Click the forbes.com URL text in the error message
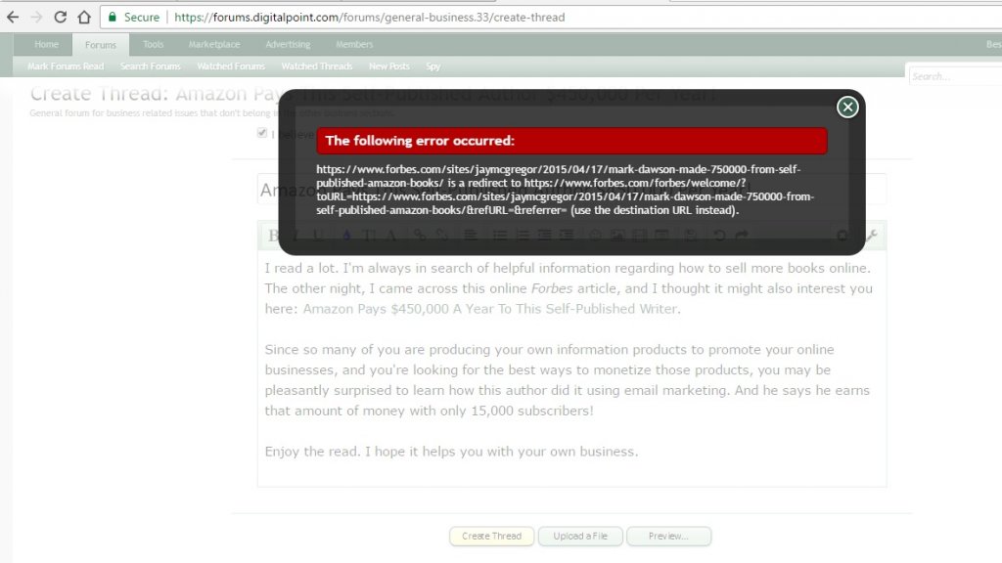The width and height of the screenshot is (1002, 563). click(565, 190)
